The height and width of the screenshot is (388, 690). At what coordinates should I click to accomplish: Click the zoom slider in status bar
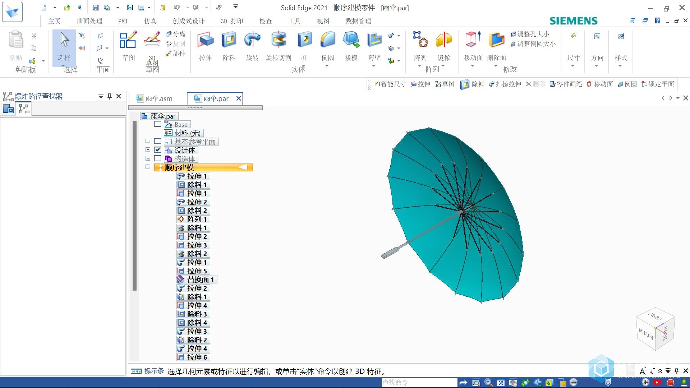click(607, 382)
